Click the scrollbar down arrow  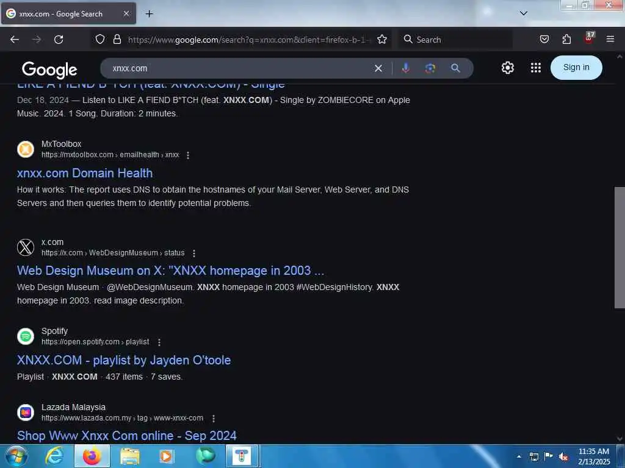click(x=620, y=439)
